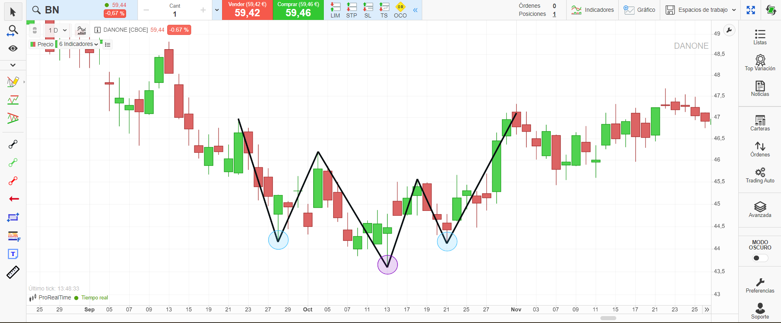This screenshot has height=323, width=781.
Task: Toggle the MODO OSCURO switch
Action: [760, 258]
